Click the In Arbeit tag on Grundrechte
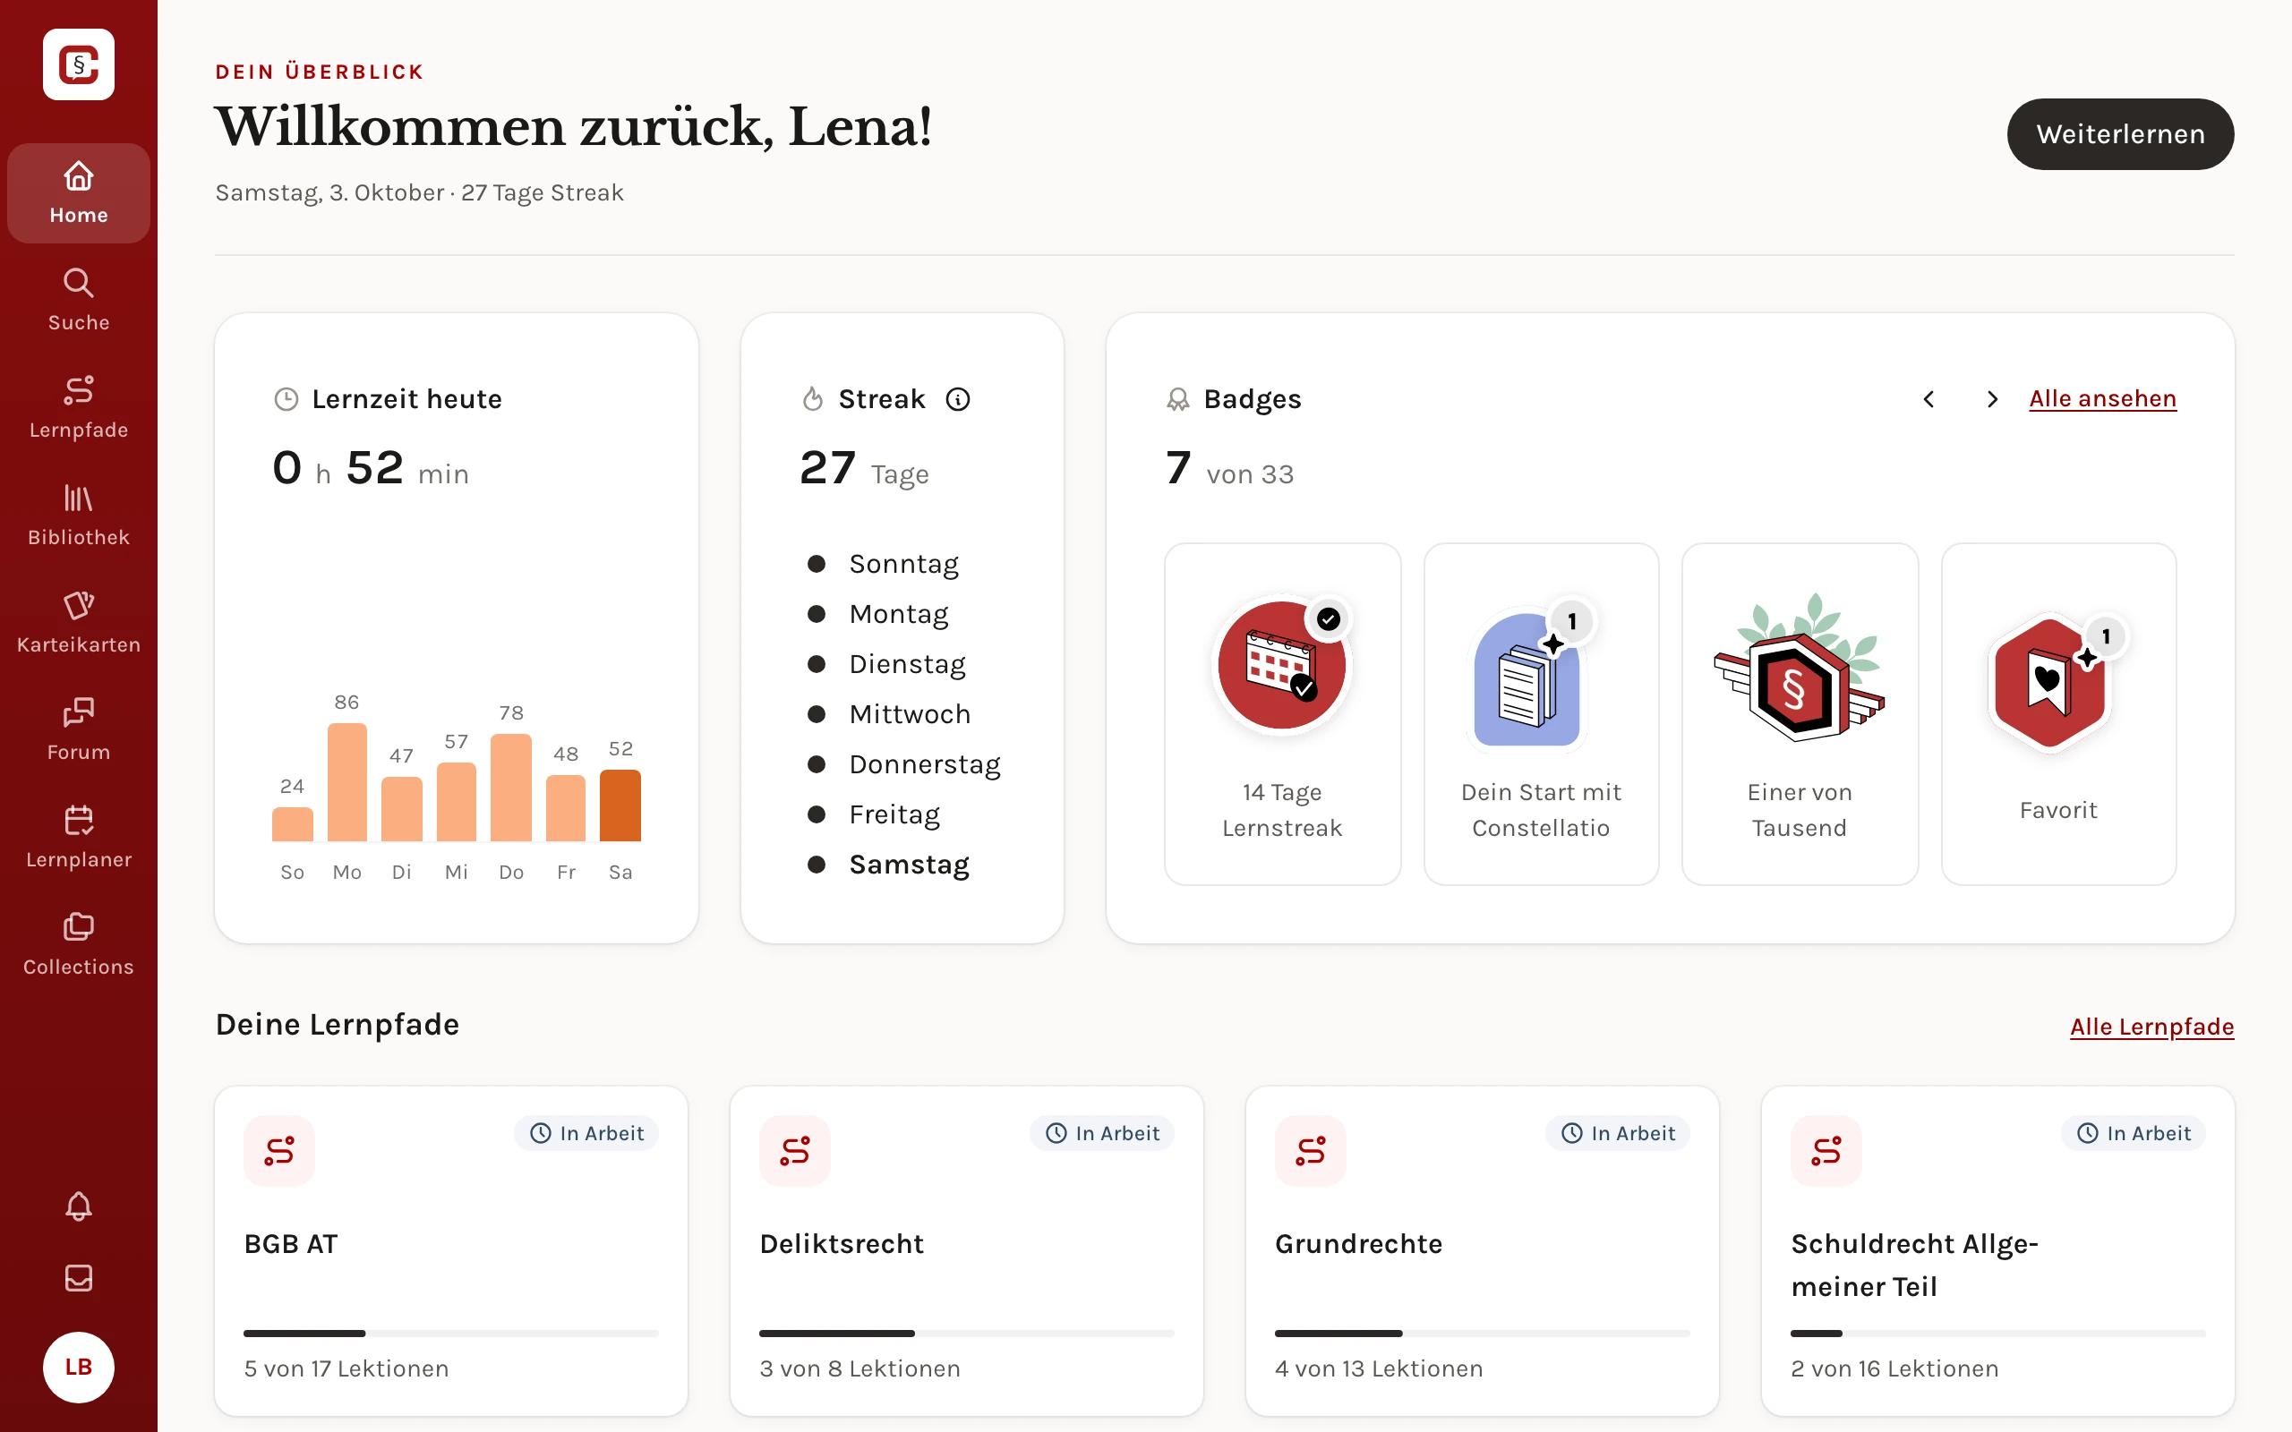Image resolution: width=2292 pixels, height=1432 pixels. pyautogui.click(x=1618, y=1134)
